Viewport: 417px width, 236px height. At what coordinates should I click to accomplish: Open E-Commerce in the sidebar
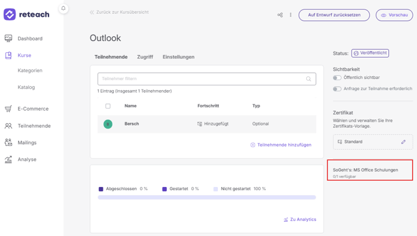(x=33, y=109)
